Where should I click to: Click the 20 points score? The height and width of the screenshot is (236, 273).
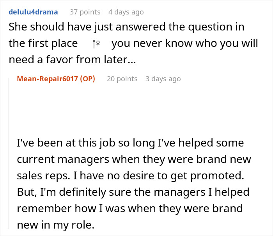pyautogui.click(x=122, y=79)
